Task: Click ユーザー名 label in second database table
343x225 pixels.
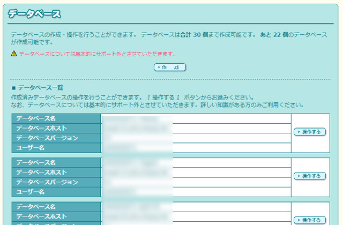Action: tap(31, 192)
